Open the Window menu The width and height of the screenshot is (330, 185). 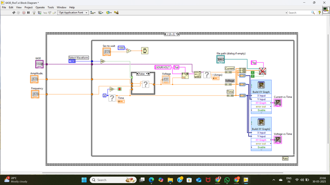click(x=61, y=7)
